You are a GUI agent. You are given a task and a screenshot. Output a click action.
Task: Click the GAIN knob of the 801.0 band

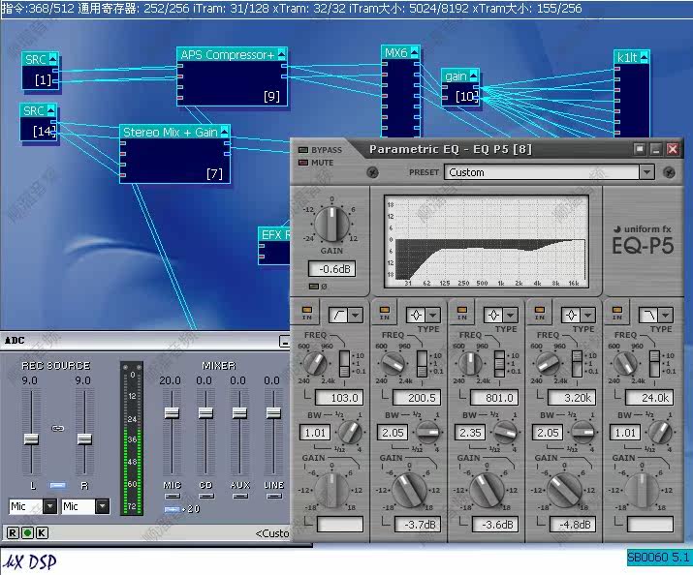[x=487, y=490]
